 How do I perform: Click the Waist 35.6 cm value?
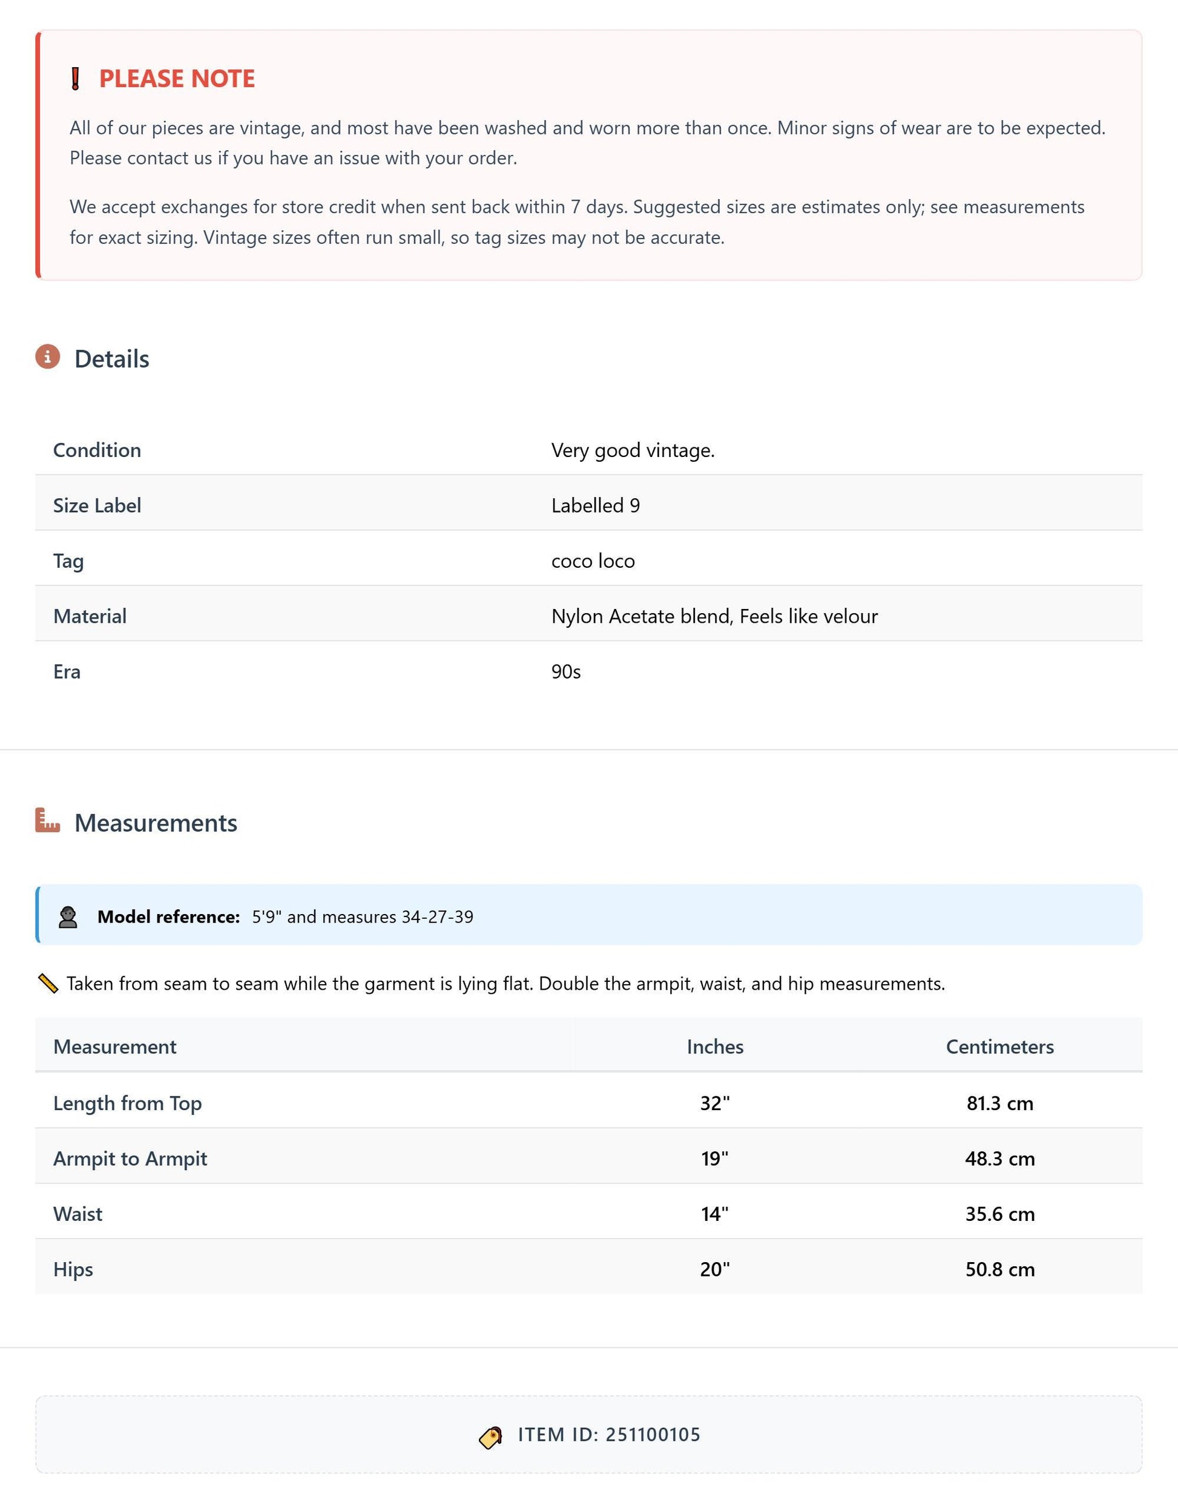click(1000, 1214)
